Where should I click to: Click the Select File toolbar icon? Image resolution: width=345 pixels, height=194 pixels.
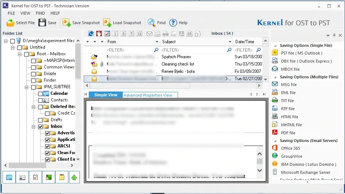click(x=10, y=23)
